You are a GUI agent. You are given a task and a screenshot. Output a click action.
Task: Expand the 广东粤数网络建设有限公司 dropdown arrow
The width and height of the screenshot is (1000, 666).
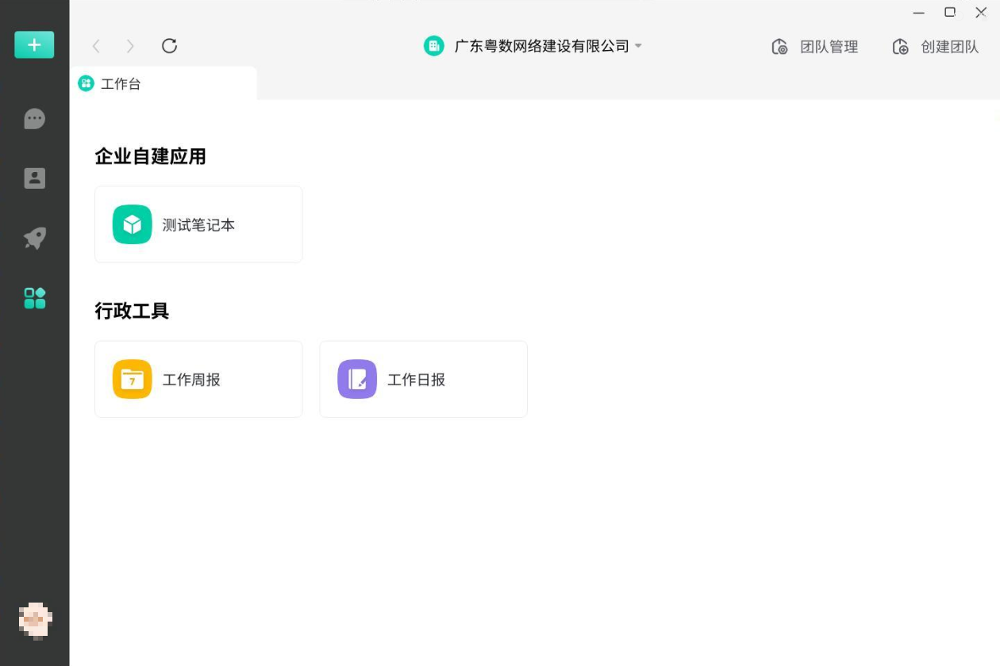[638, 46]
